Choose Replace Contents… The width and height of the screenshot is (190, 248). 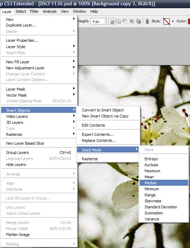[x=108, y=140]
